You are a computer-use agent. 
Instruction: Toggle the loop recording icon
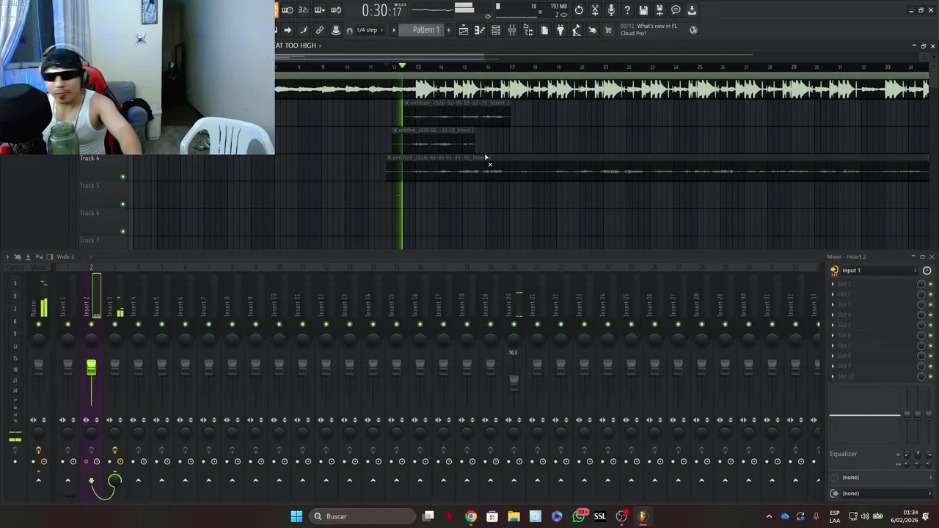[336, 10]
